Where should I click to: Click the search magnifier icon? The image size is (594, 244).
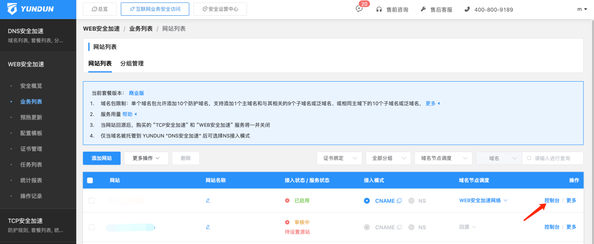tap(529, 158)
